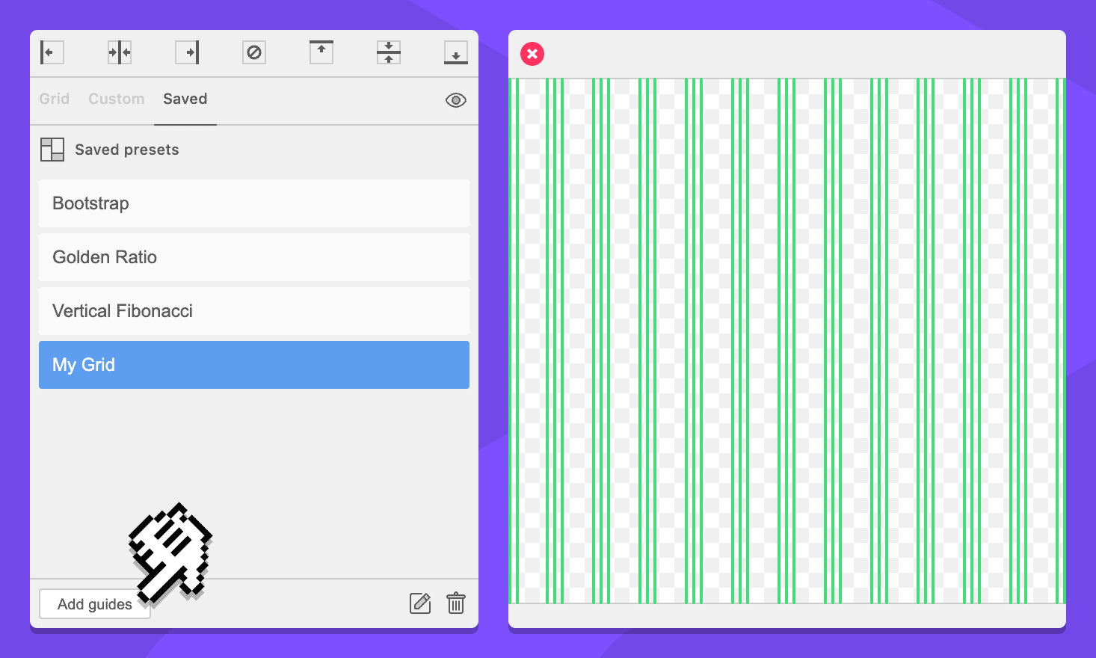Close the preview window with red button

532,54
